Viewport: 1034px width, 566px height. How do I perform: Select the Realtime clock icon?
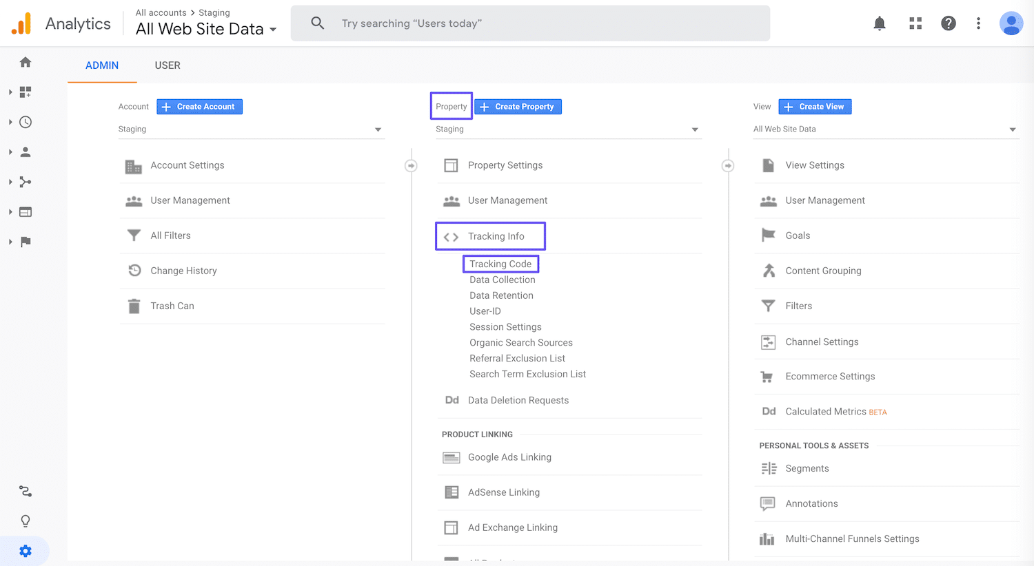tap(25, 122)
